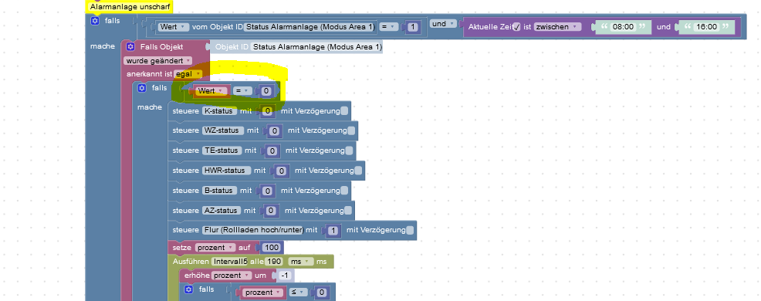Edit the Flur Rollladen value 1
Viewport: 761px width, 301px height.
(x=333, y=231)
